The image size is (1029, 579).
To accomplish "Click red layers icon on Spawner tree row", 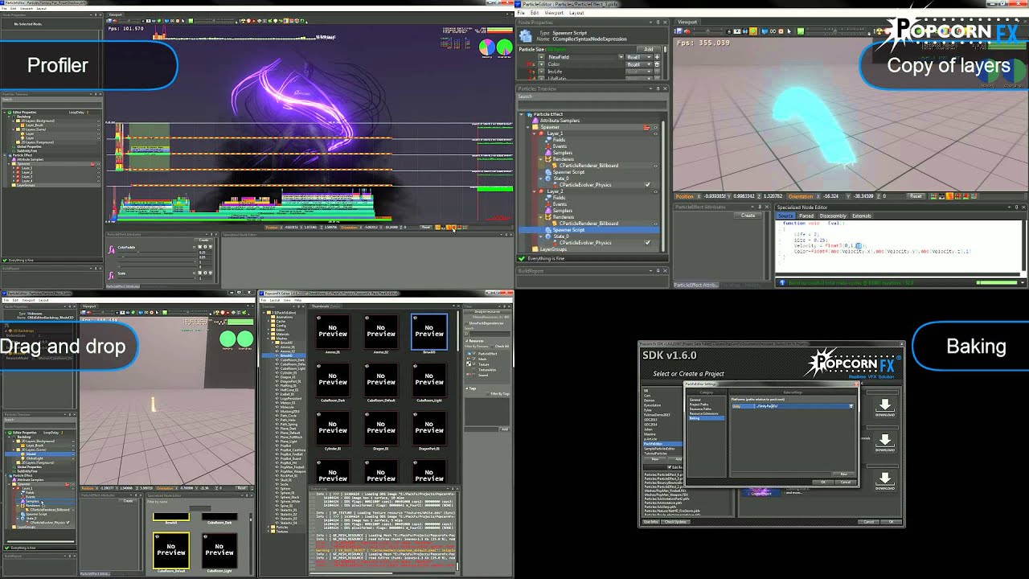I will (646, 127).
